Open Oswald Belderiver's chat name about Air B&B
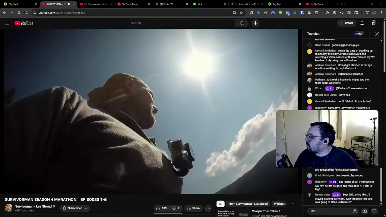The image size is (386, 217). pyautogui.click(x=326, y=51)
